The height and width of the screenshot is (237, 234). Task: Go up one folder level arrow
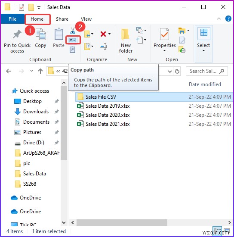point(40,71)
